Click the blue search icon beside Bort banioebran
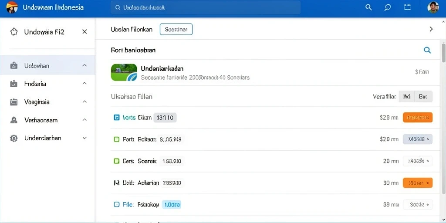Image resolution: width=446 pixels, height=223 pixels. pos(427,51)
